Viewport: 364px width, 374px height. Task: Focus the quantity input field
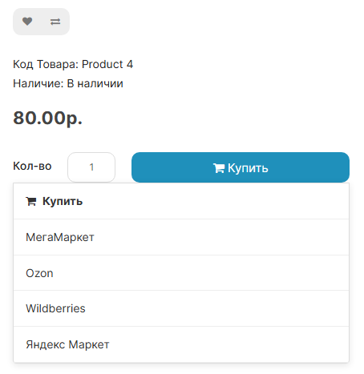click(x=91, y=167)
